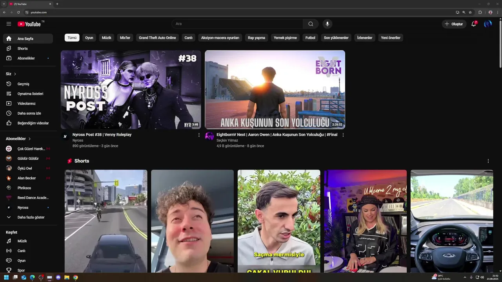Select the Mix'ler filter chip
The height and width of the screenshot is (282, 502).
125,38
